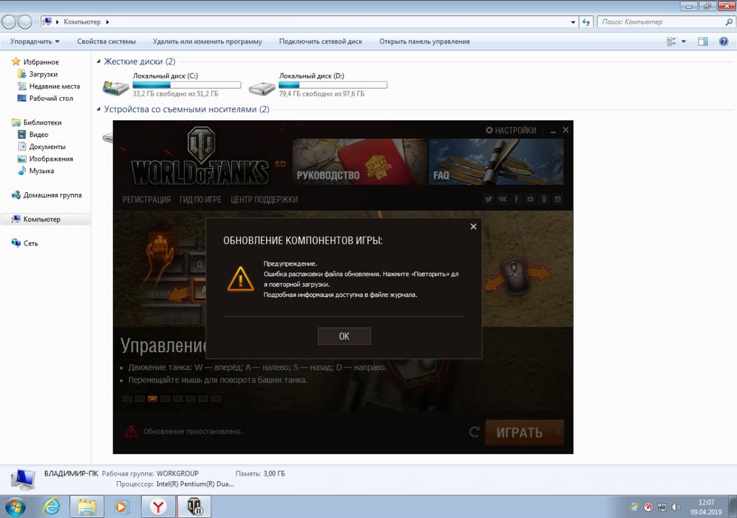Select Локальный диск (C:)
The width and height of the screenshot is (737, 518).
[x=172, y=85]
